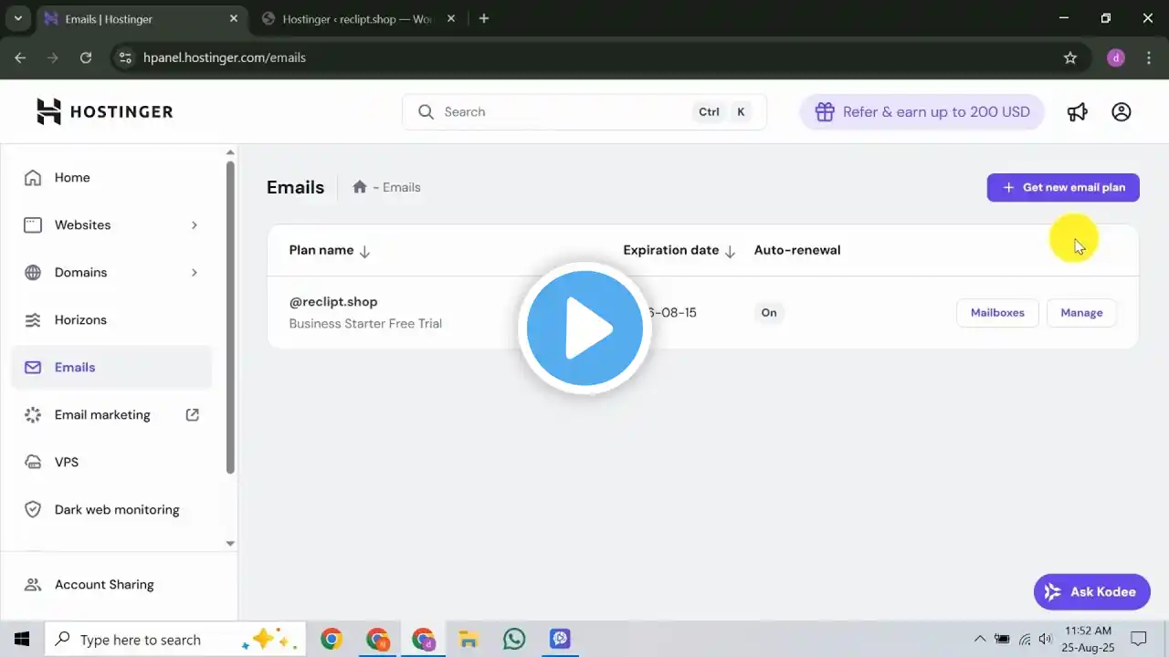Go back using the browser back arrow
The image size is (1169, 657).
pyautogui.click(x=20, y=57)
